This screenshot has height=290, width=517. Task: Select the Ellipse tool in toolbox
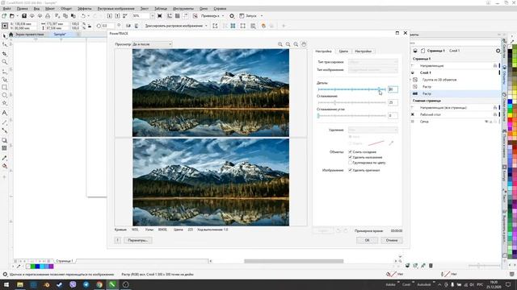[4, 95]
